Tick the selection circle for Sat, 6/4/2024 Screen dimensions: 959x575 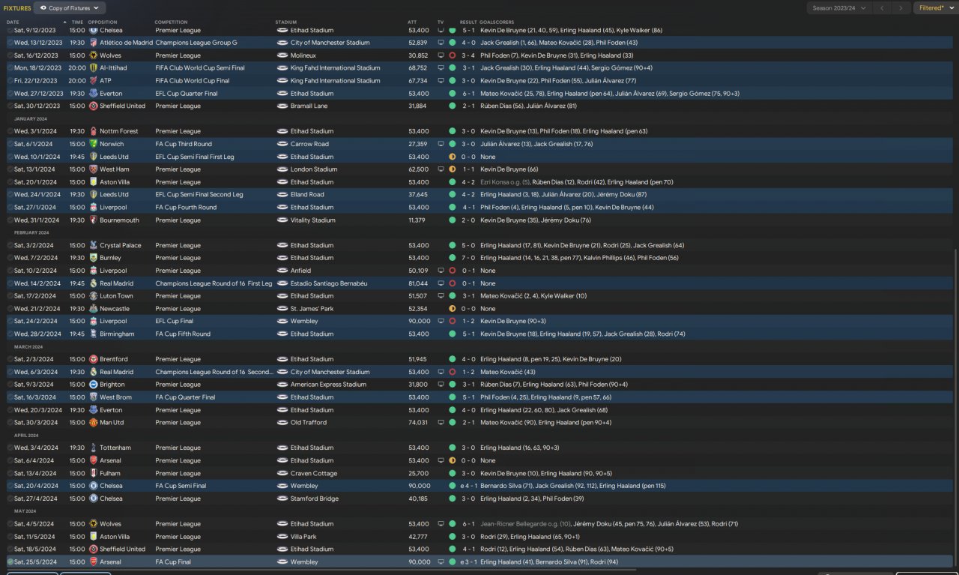coord(10,460)
